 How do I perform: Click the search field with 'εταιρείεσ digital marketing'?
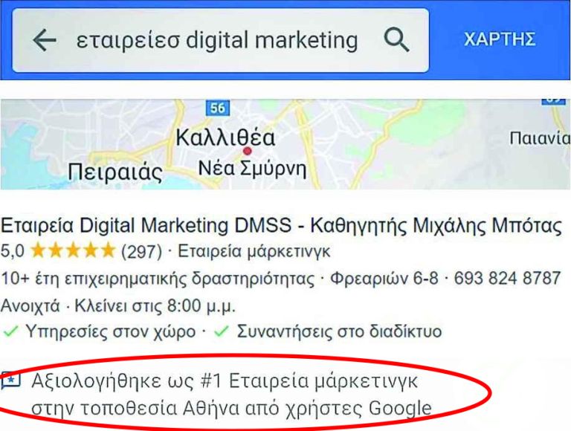click(x=221, y=40)
